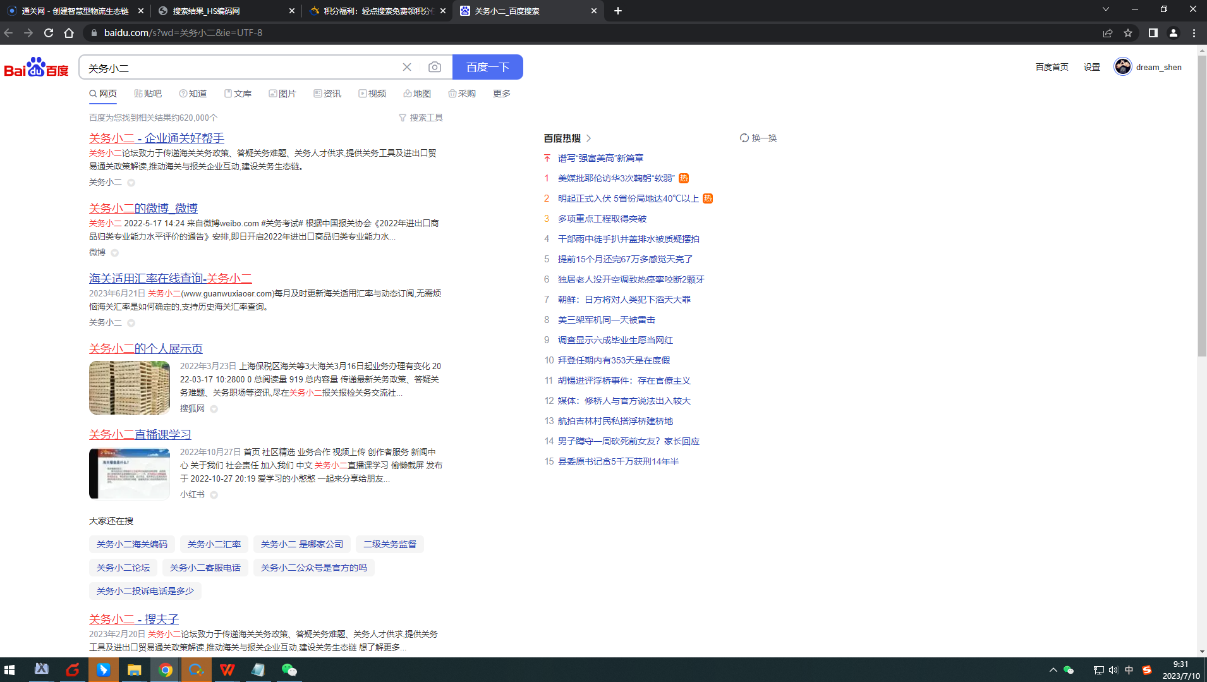Open hot topic 县委原书记贪5千万获刑14年半
1207x682 pixels.
pyautogui.click(x=619, y=461)
